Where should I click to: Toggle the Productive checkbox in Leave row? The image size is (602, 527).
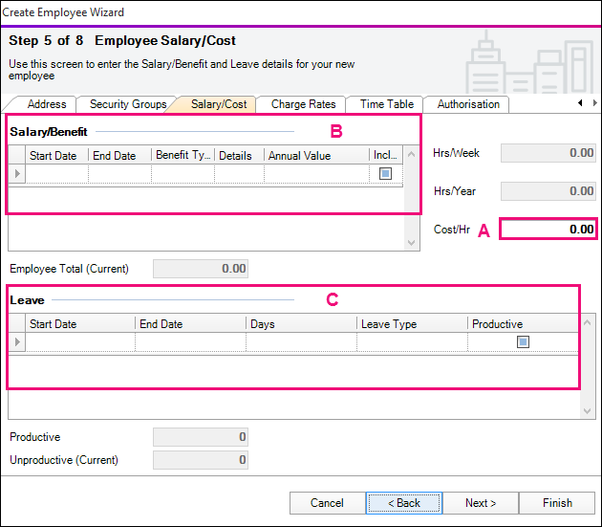pos(523,342)
